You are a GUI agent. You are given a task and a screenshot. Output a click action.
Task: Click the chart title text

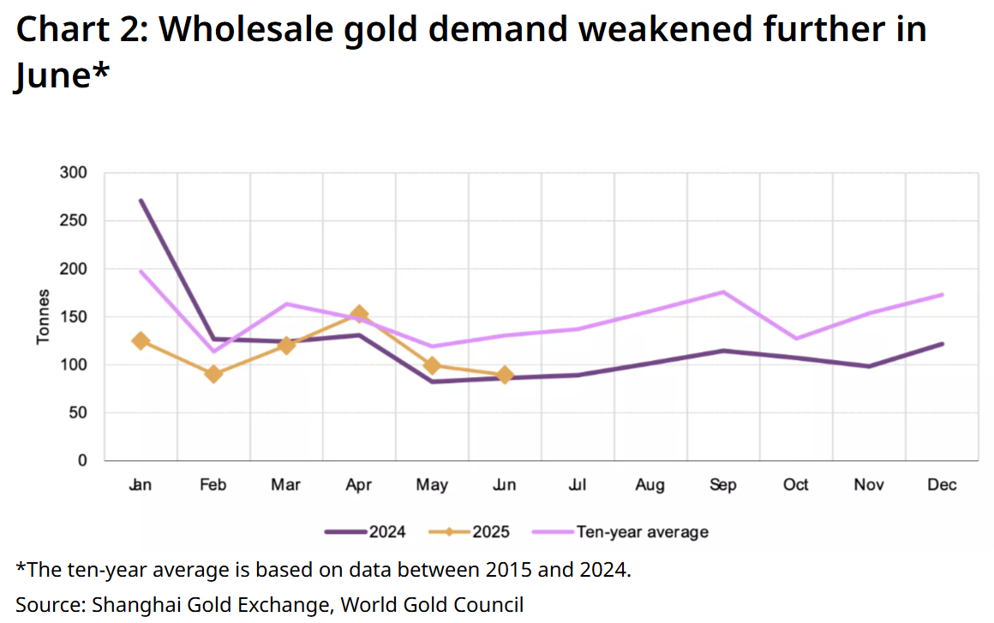[471, 52]
